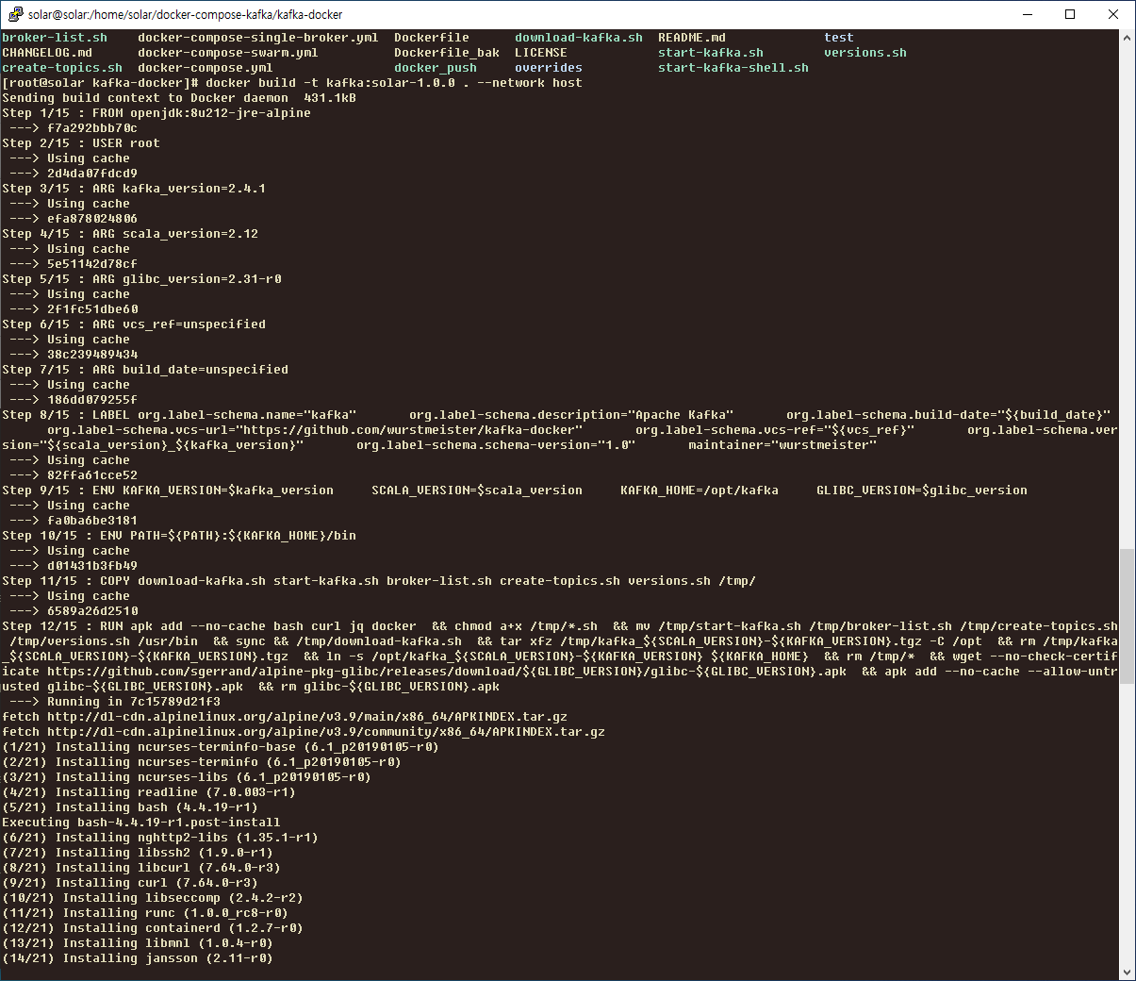The height and width of the screenshot is (981, 1136).
Task: Click 'Sending build context to Docker daemon' line
Action: coord(179,98)
